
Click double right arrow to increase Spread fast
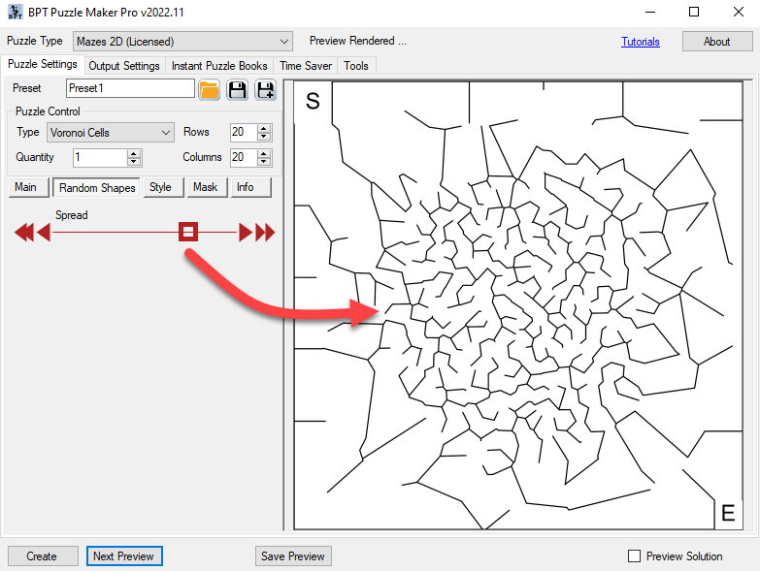point(265,233)
